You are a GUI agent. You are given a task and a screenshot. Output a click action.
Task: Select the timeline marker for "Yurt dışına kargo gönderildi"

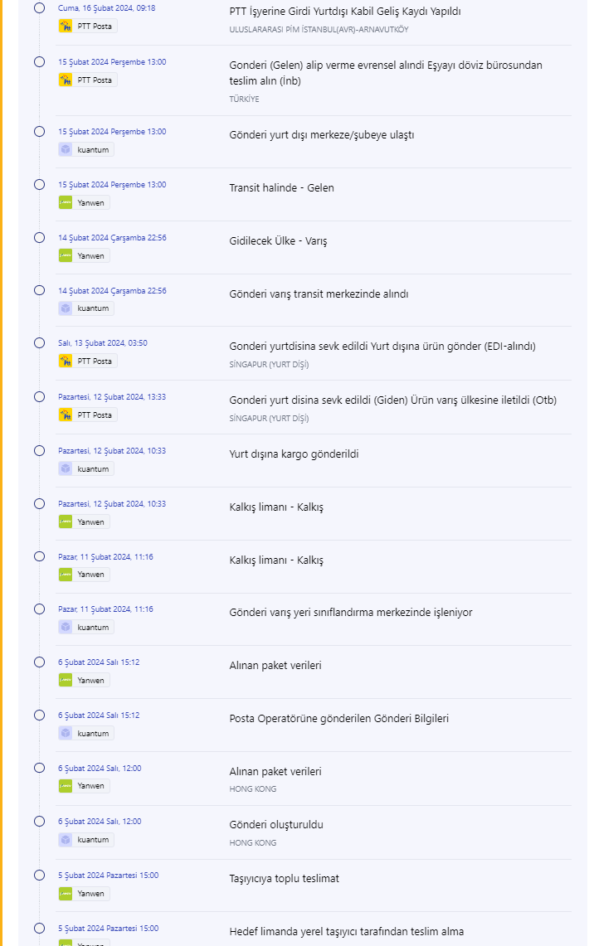click(x=39, y=450)
